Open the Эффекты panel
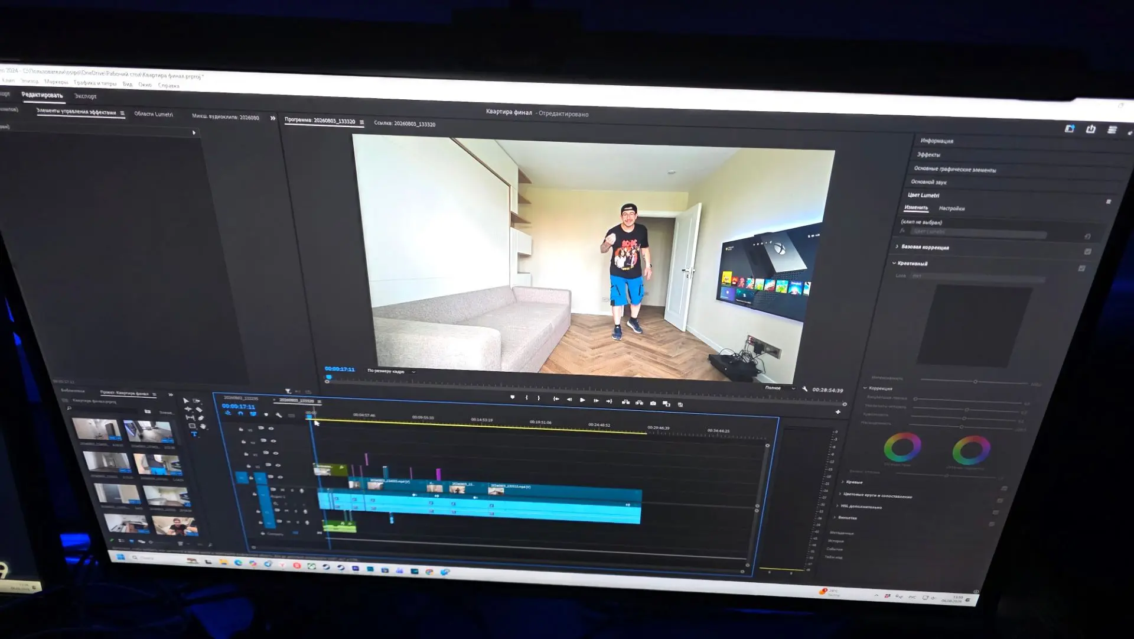Image resolution: width=1134 pixels, height=639 pixels. (x=928, y=154)
